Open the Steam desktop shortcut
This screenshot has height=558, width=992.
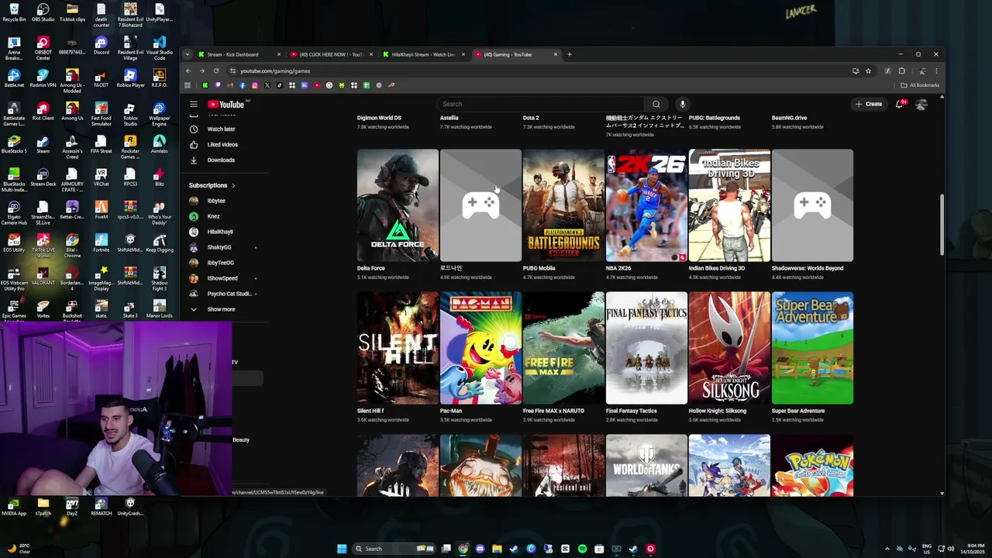click(43, 144)
